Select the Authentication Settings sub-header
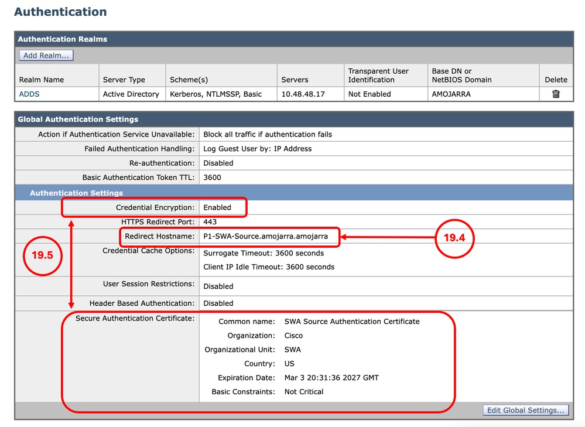Viewport: 585px width, 427px height. [75, 192]
